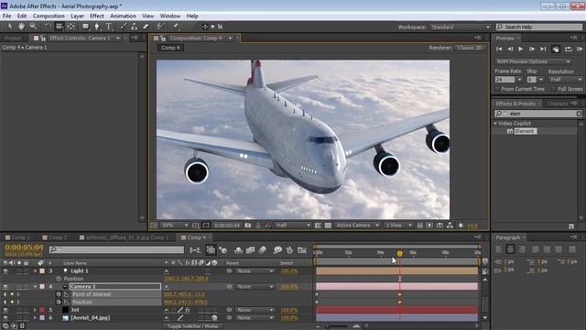
Task: Go to first frame in Preview
Action: (x=499, y=49)
